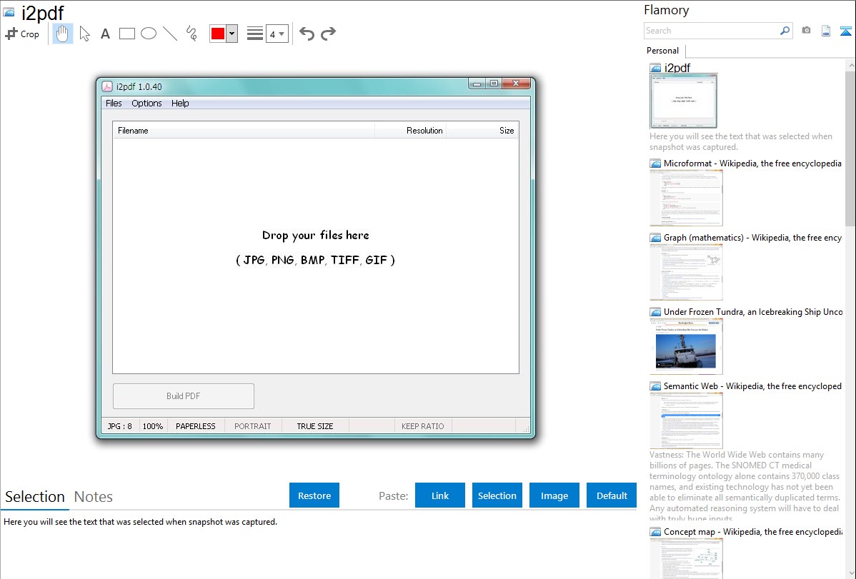856x579 pixels.
Task: Open the line width dropdown showing 4
Action: click(277, 34)
